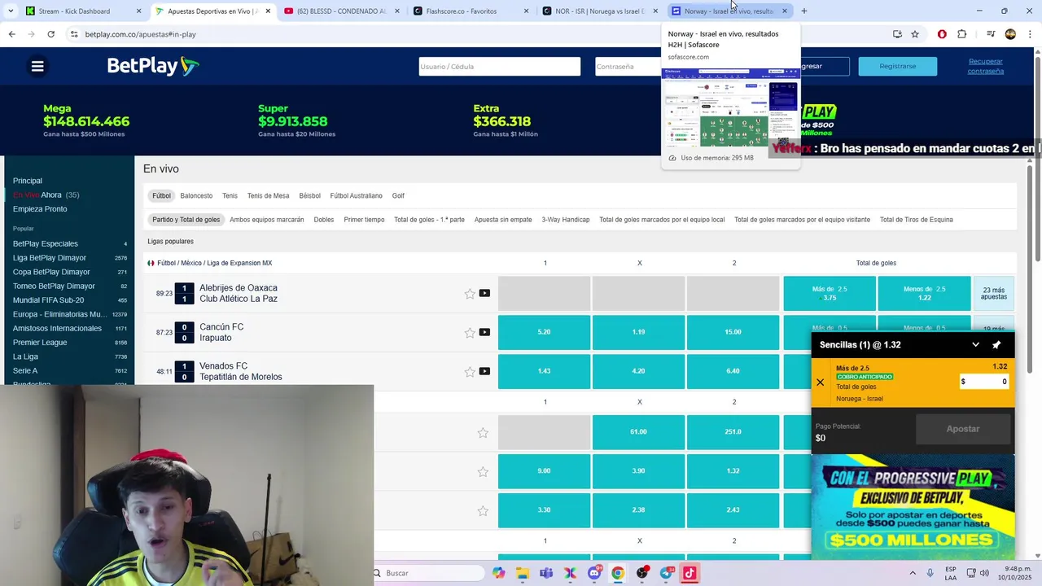This screenshot has width=1042, height=586.
Task: Collapse the Sencillas bet slip
Action: coord(975,345)
